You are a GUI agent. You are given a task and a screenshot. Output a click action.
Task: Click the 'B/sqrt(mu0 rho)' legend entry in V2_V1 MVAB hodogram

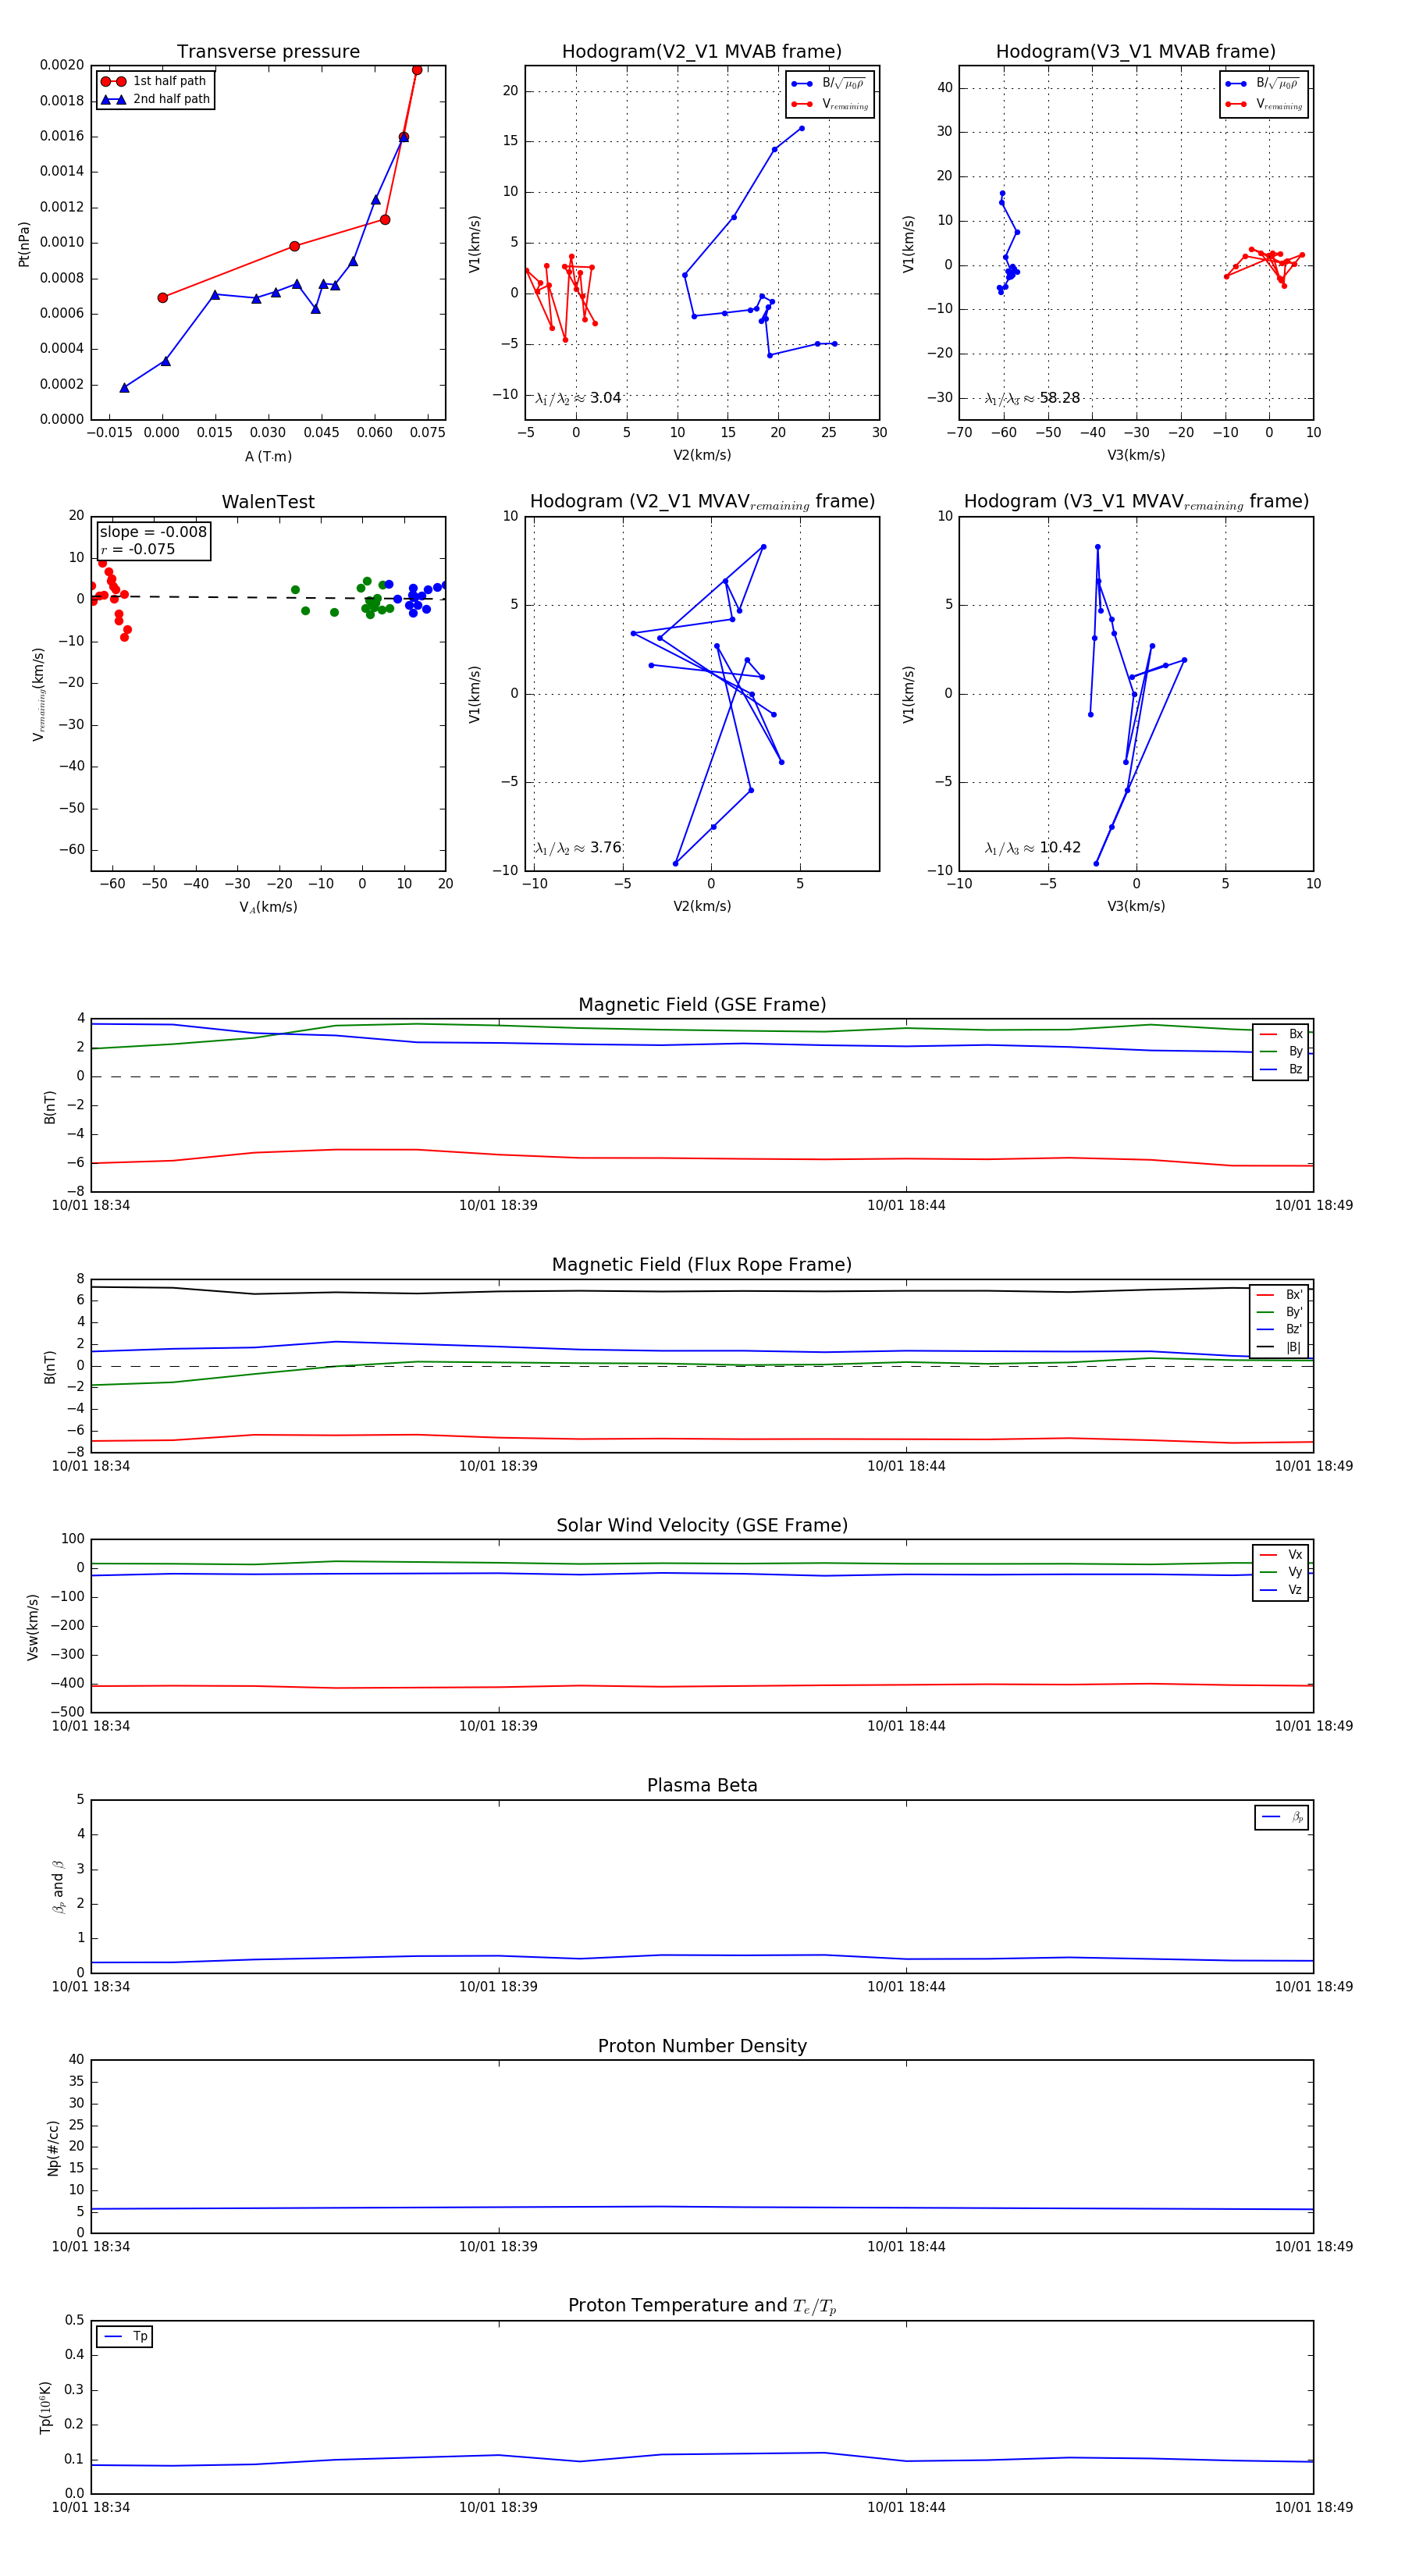coord(829,83)
